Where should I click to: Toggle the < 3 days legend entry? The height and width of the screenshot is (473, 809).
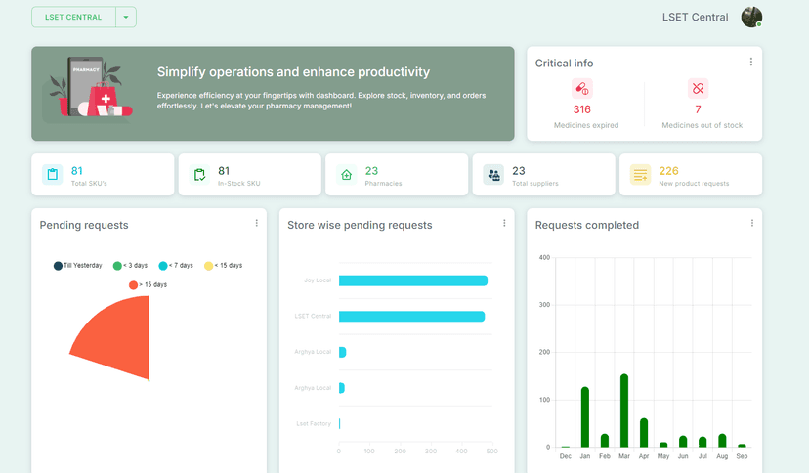(x=131, y=266)
